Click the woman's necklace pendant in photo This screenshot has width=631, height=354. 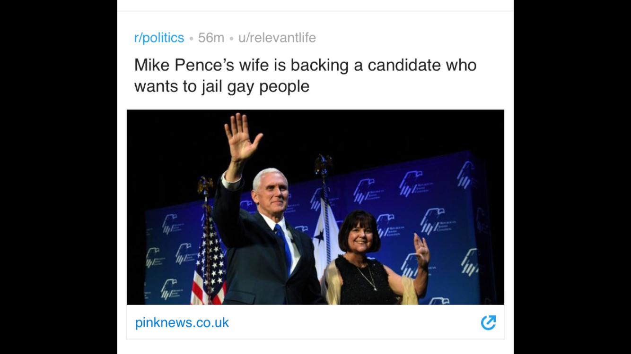(373, 287)
